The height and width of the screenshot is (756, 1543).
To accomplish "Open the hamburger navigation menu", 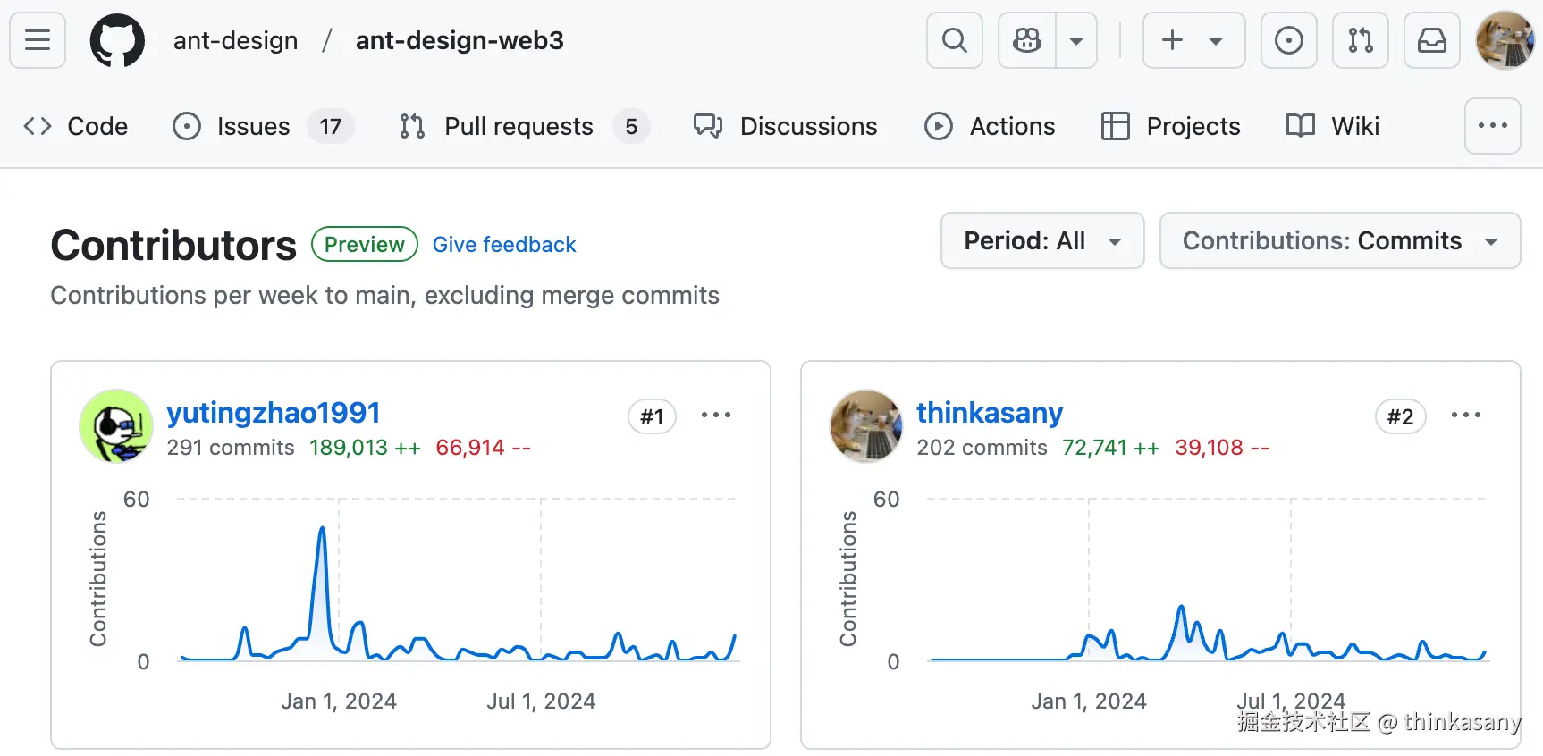I will coord(38,40).
